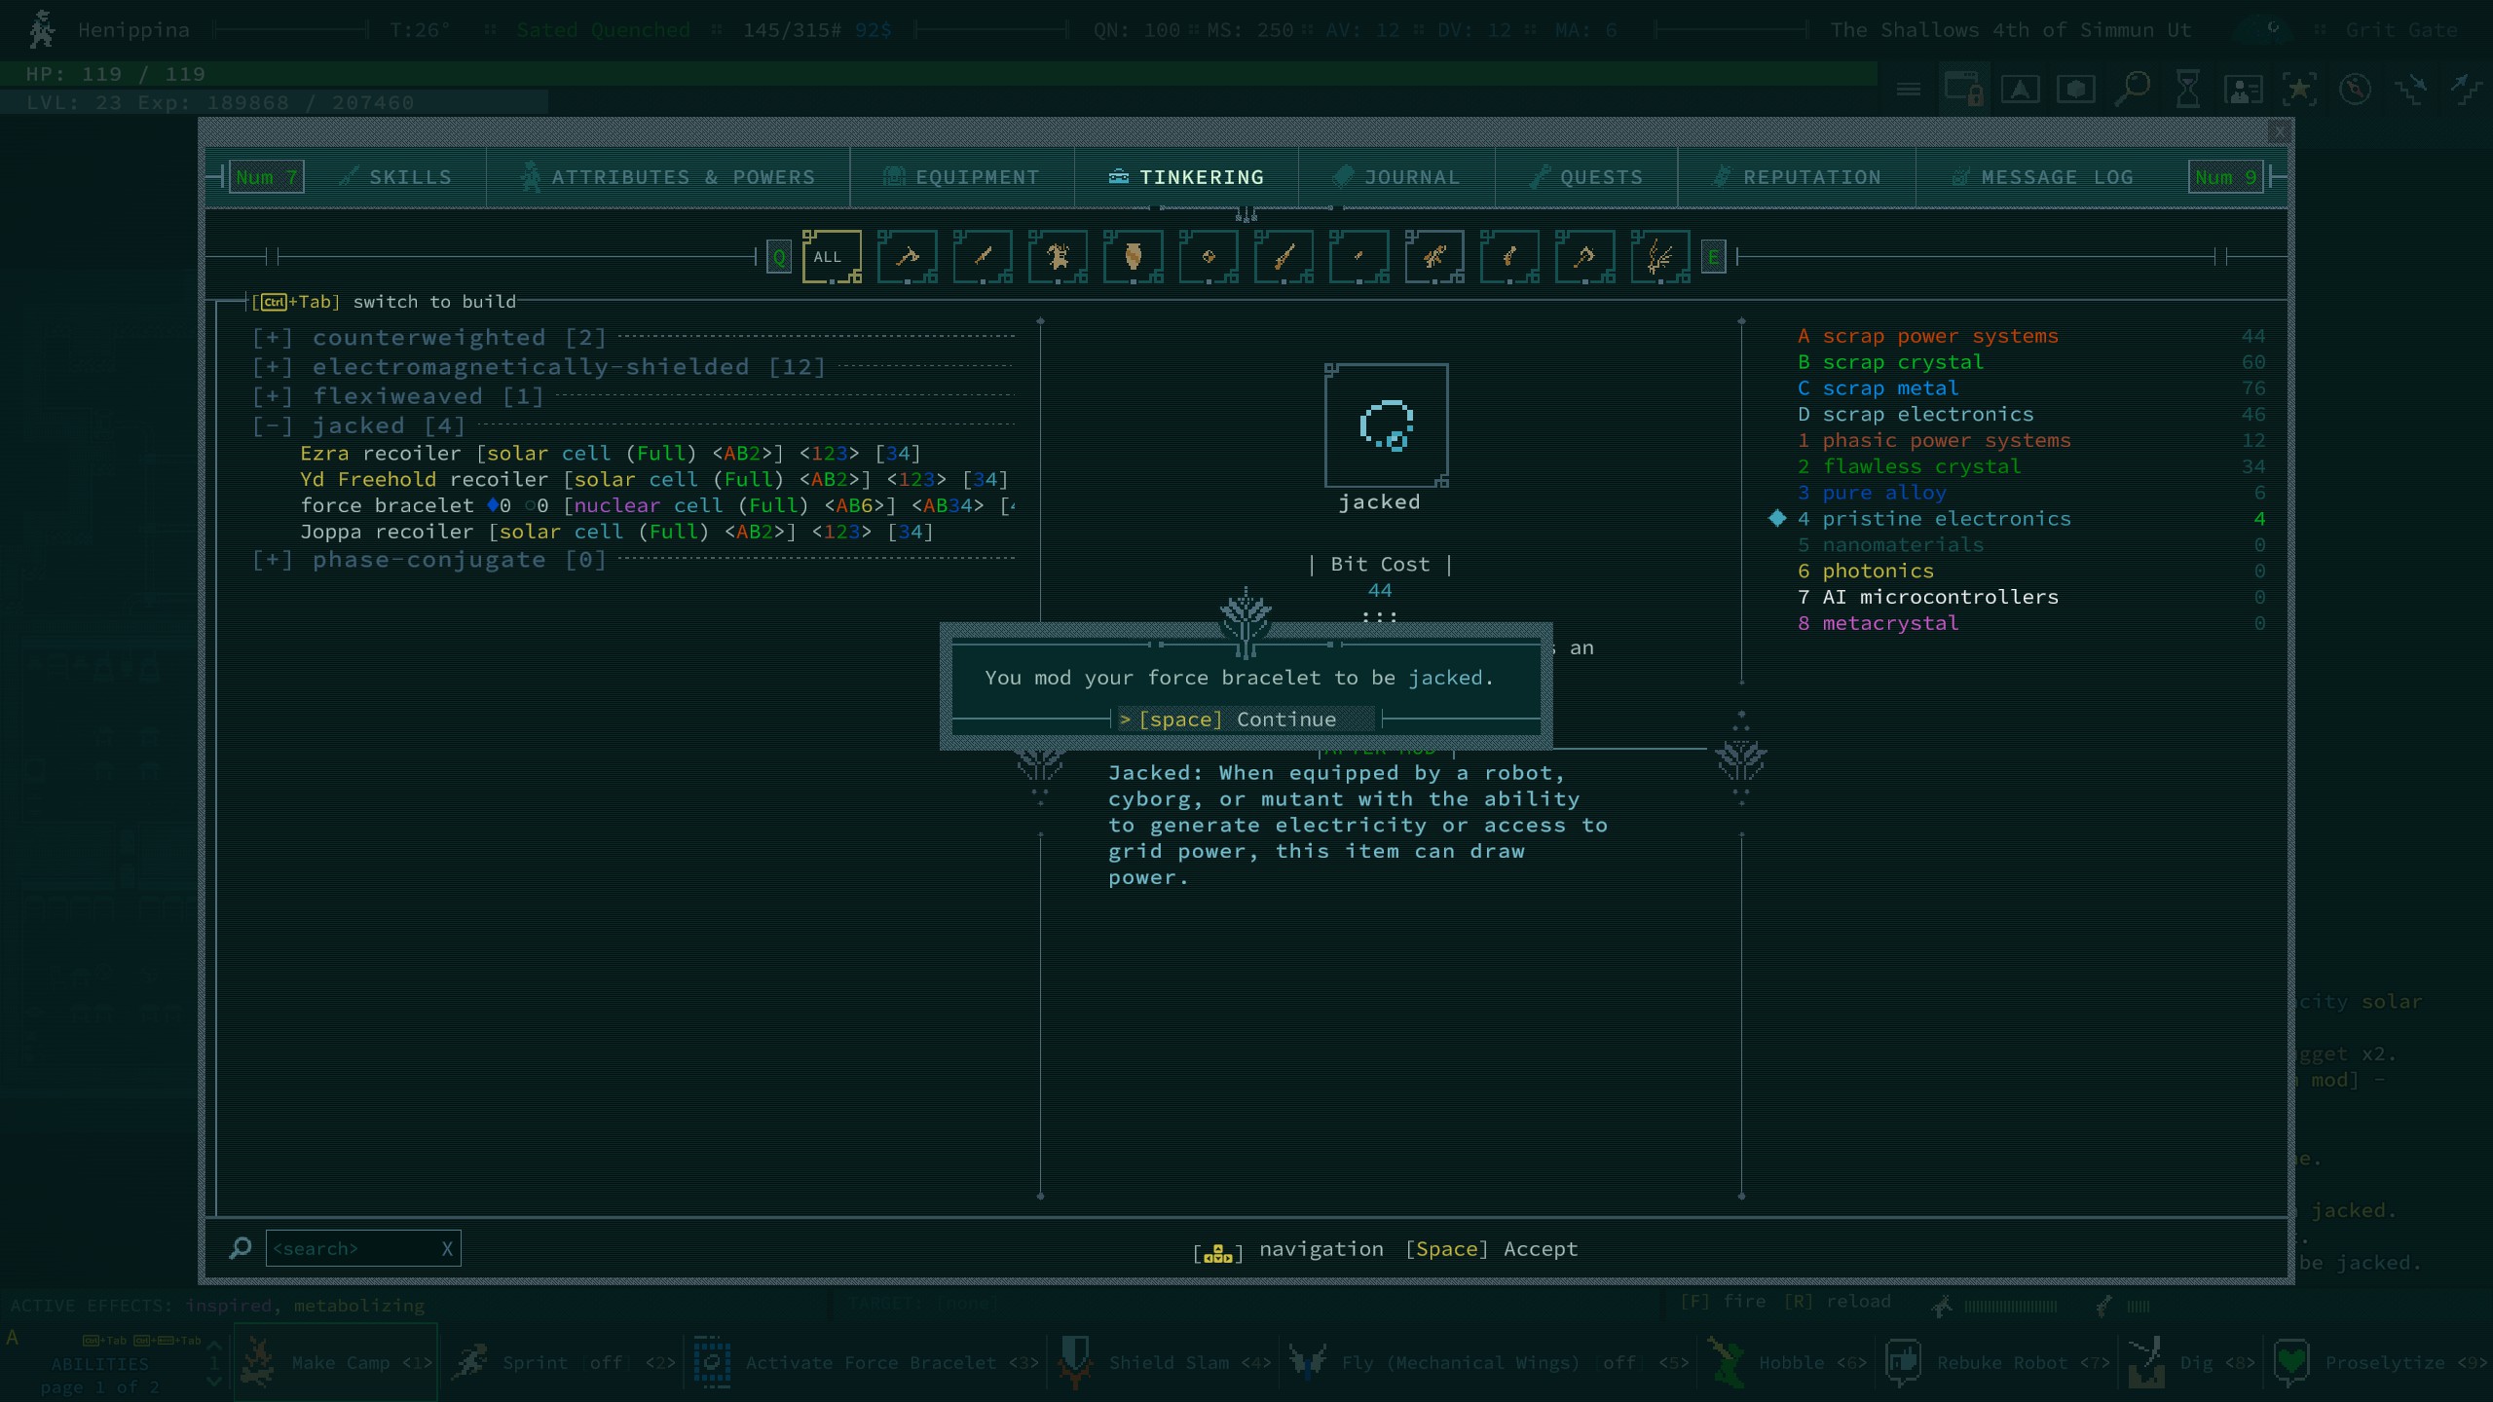Image resolution: width=2493 pixels, height=1402 pixels.
Task: Click the search input field
Action: 351,1249
